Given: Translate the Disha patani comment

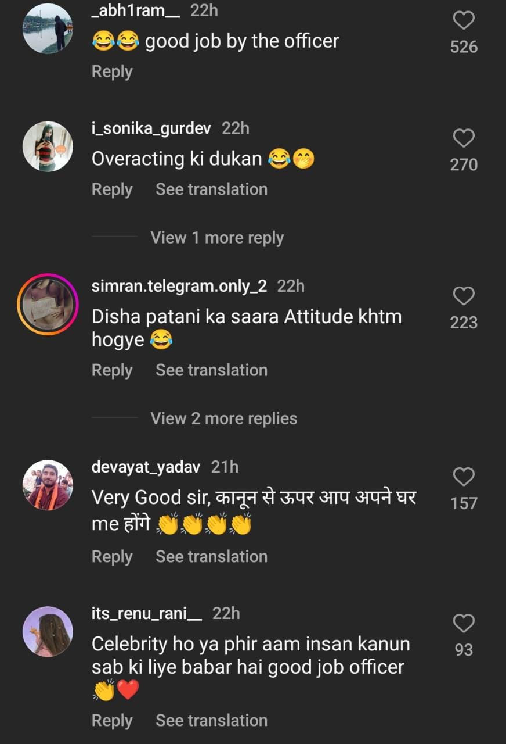Looking at the screenshot, I should pos(211,370).
